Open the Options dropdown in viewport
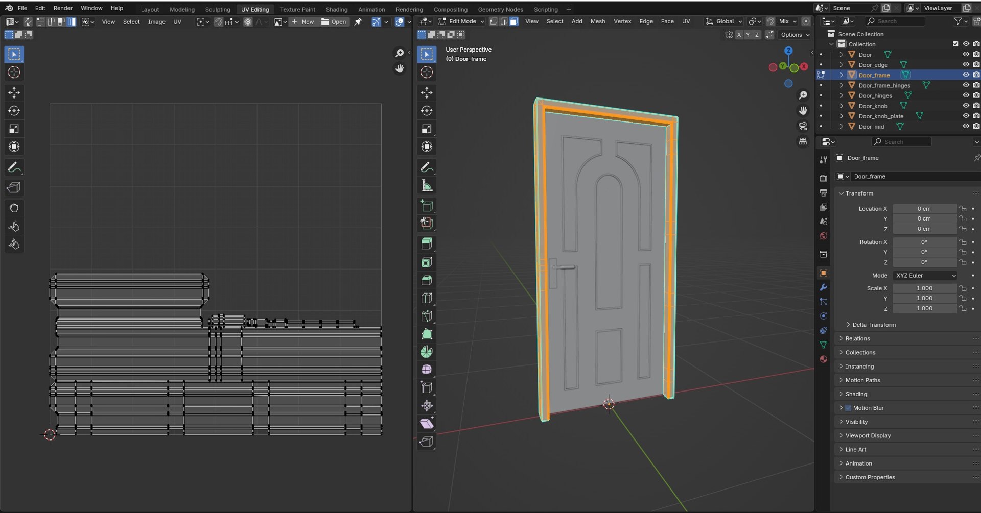The image size is (981, 513). [x=795, y=35]
